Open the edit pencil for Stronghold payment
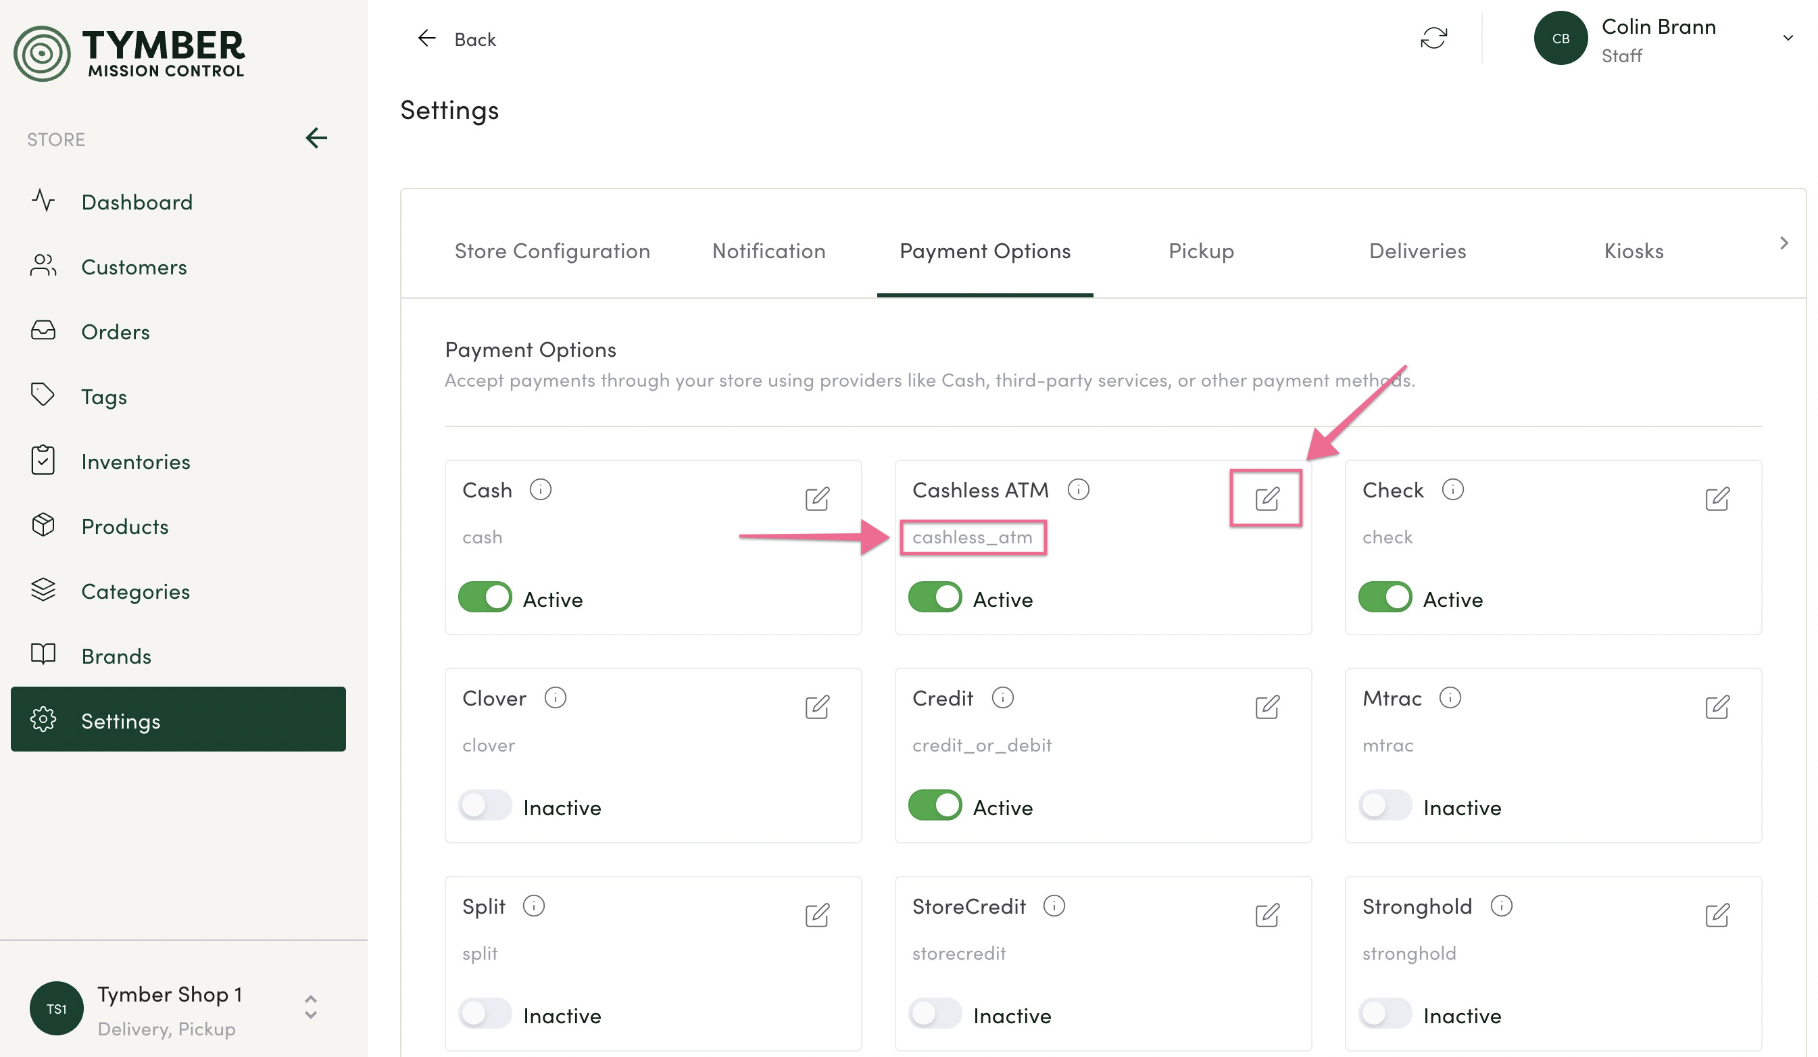 1716,914
